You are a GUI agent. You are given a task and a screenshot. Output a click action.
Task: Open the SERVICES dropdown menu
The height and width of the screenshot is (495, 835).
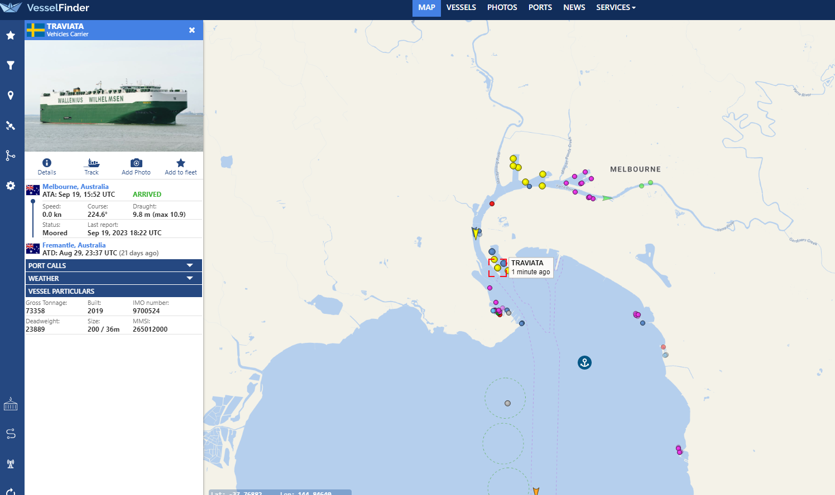click(616, 7)
